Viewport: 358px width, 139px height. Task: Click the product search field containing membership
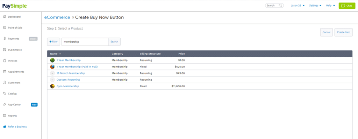(x=85, y=42)
